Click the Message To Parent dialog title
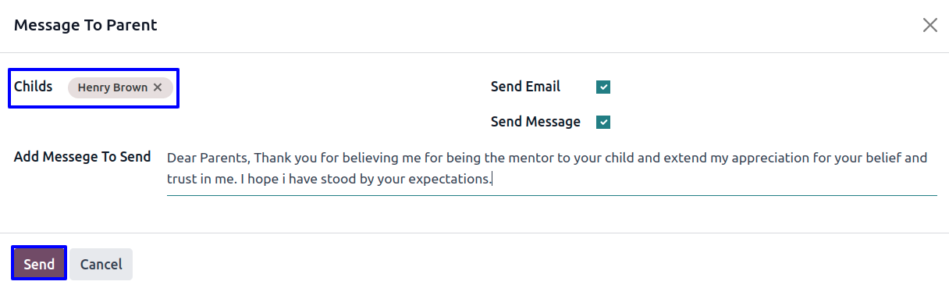949x292 pixels. (86, 25)
